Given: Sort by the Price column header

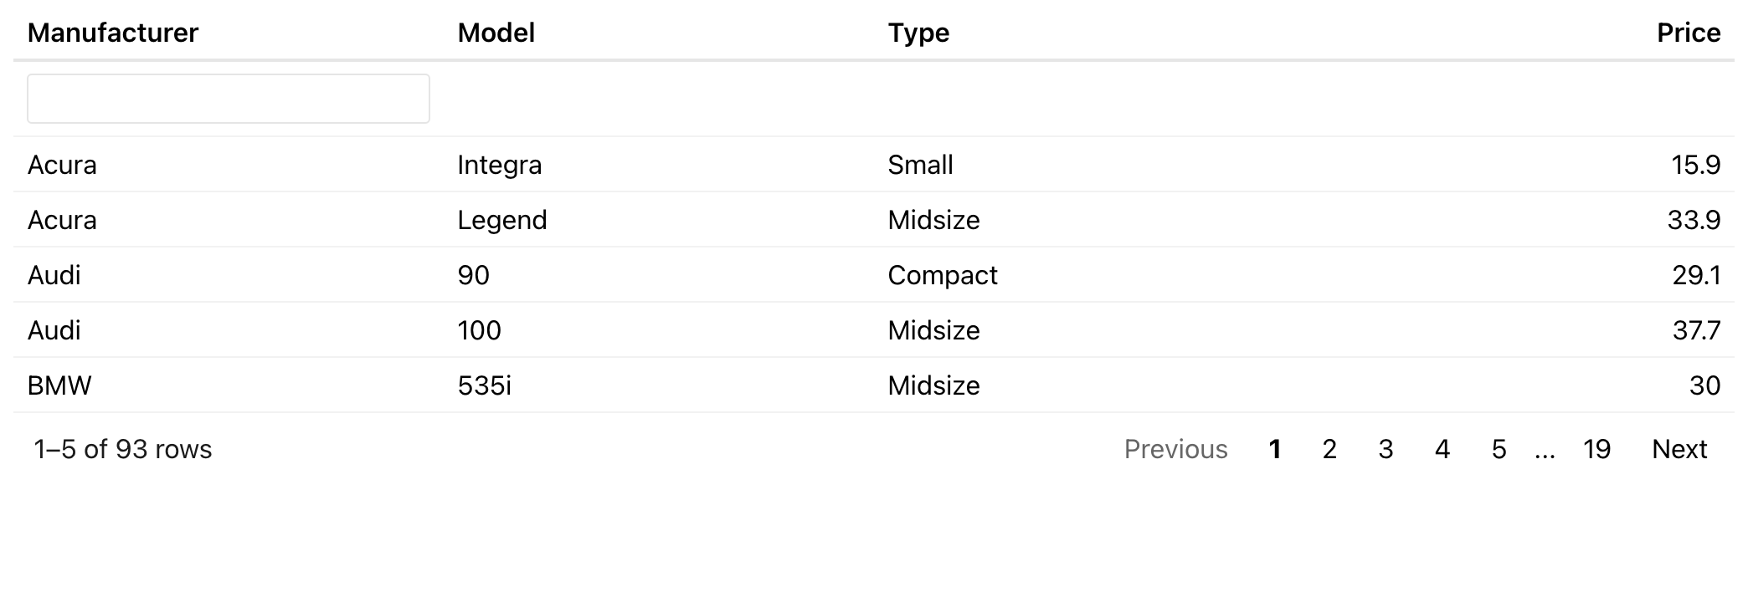Looking at the screenshot, I should click(1688, 33).
